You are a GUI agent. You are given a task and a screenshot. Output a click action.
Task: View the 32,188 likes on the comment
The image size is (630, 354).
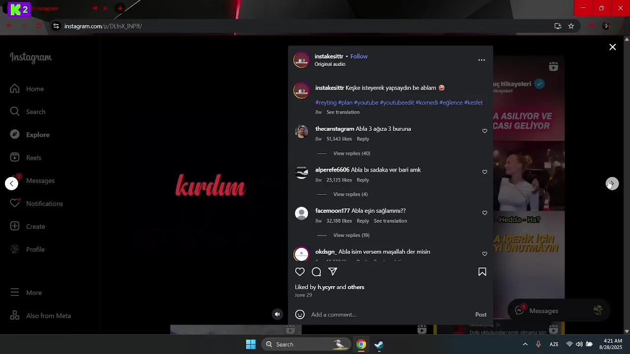click(339, 221)
